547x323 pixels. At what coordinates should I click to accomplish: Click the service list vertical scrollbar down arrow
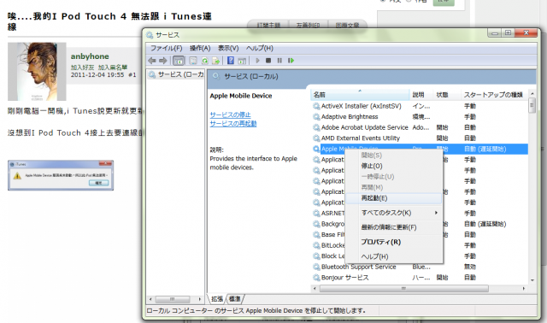[x=532, y=280]
